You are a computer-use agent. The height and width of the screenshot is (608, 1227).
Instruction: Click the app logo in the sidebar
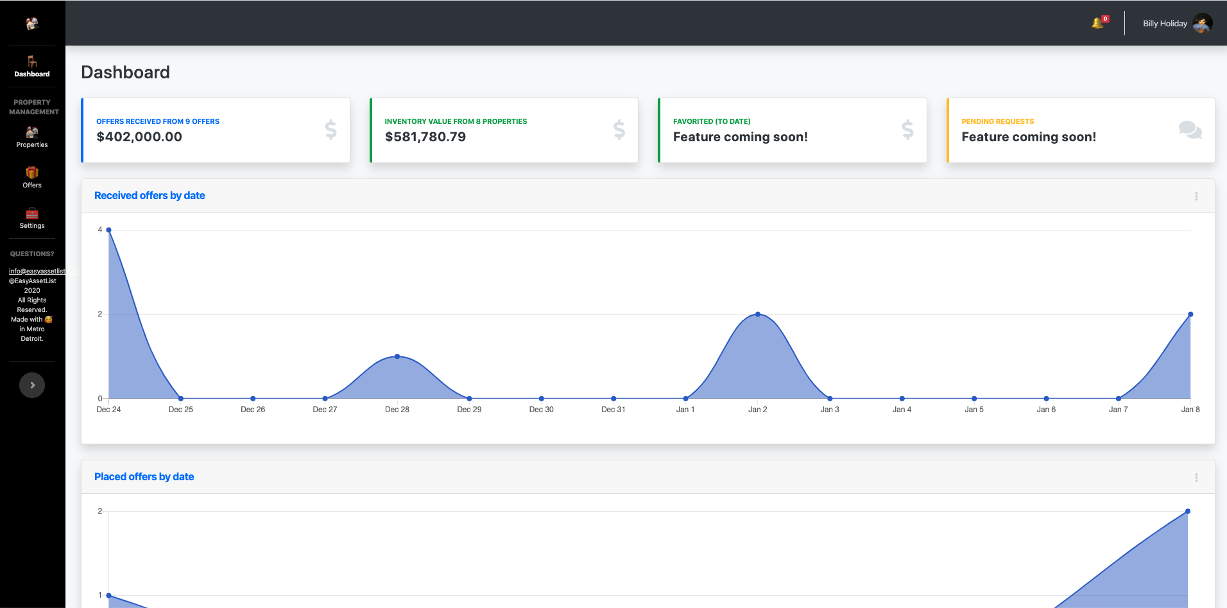32,24
